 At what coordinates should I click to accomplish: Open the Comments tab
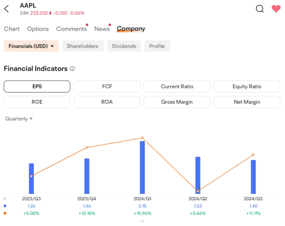71,29
